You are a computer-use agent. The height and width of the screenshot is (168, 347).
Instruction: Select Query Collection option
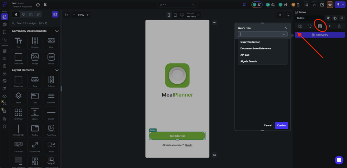tap(250, 42)
